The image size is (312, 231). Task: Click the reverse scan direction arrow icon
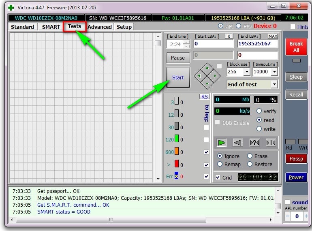click(238, 142)
